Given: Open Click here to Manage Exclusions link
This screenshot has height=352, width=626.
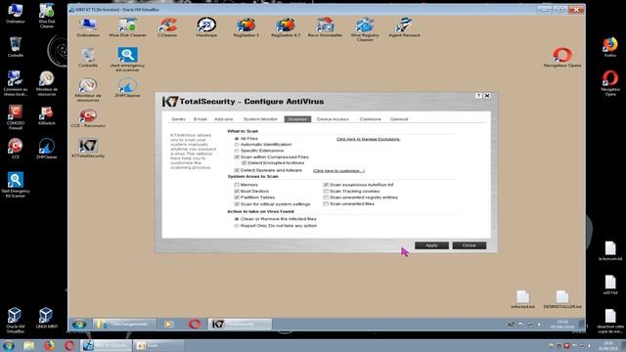Looking at the screenshot, I should coord(368,139).
